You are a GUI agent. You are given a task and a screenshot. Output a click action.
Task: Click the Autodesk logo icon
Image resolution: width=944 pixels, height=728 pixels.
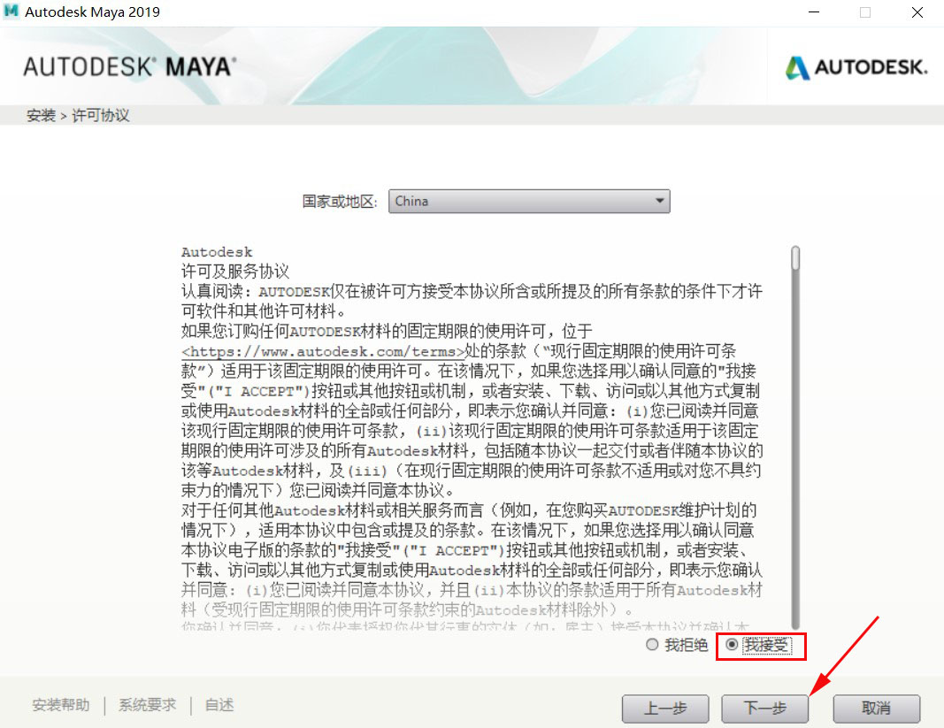[x=797, y=67]
